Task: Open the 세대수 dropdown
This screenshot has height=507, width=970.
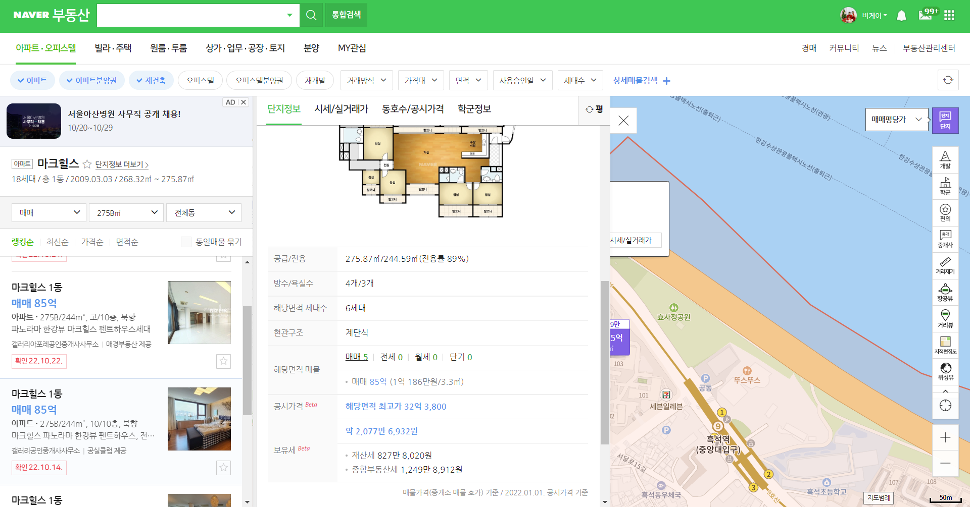Action: 580,80
